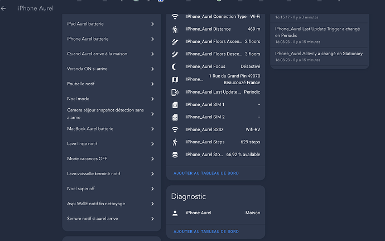This screenshot has height=241, width=385.
Task: Click the SIM card icon for SIM 2
Action: [x=175, y=117]
